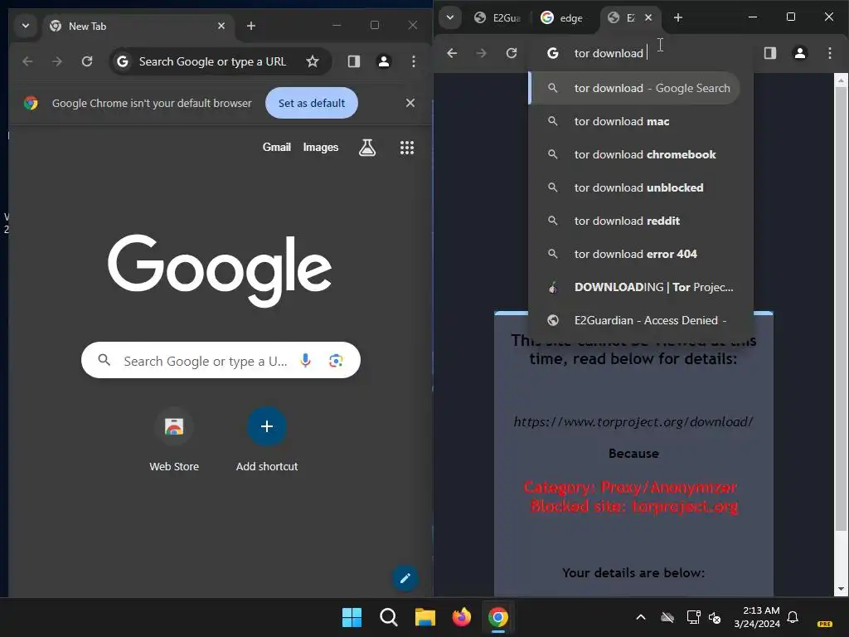Switch to the edge tab in right window

pos(563,18)
